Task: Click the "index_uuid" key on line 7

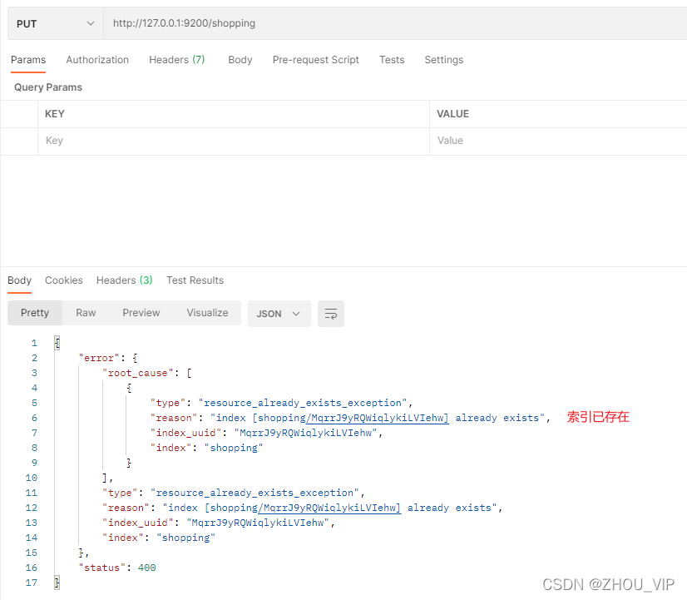Action: (186, 433)
